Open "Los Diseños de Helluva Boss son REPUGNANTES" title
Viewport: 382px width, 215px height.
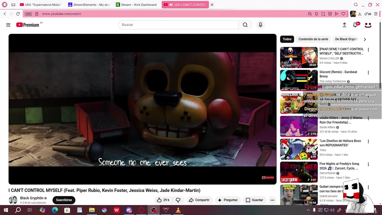(x=340, y=143)
